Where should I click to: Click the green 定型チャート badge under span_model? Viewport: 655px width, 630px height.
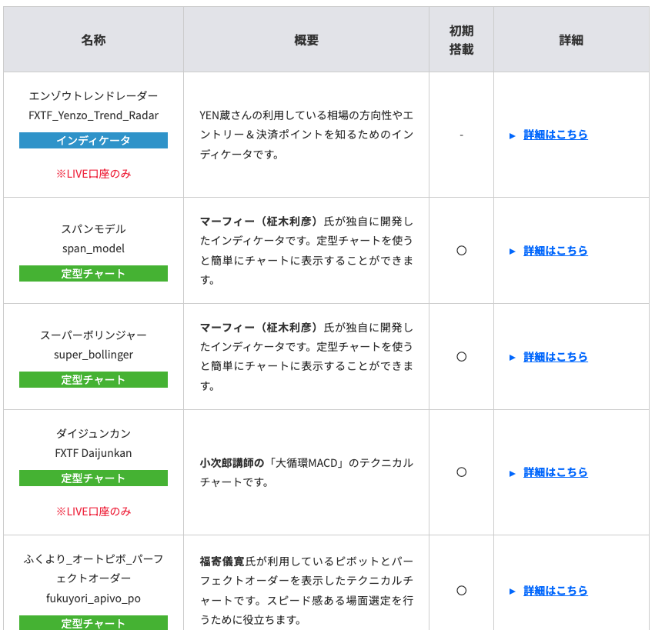(93, 274)
